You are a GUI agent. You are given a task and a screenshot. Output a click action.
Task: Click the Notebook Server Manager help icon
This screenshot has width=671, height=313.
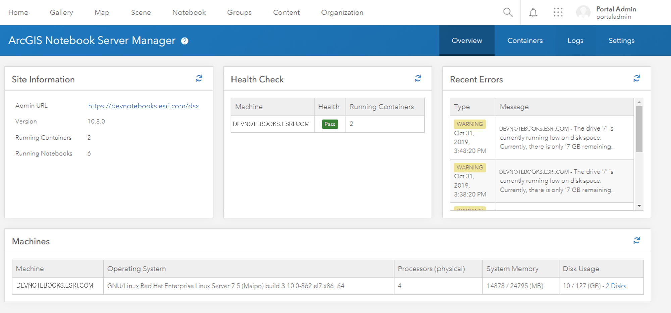184,41
